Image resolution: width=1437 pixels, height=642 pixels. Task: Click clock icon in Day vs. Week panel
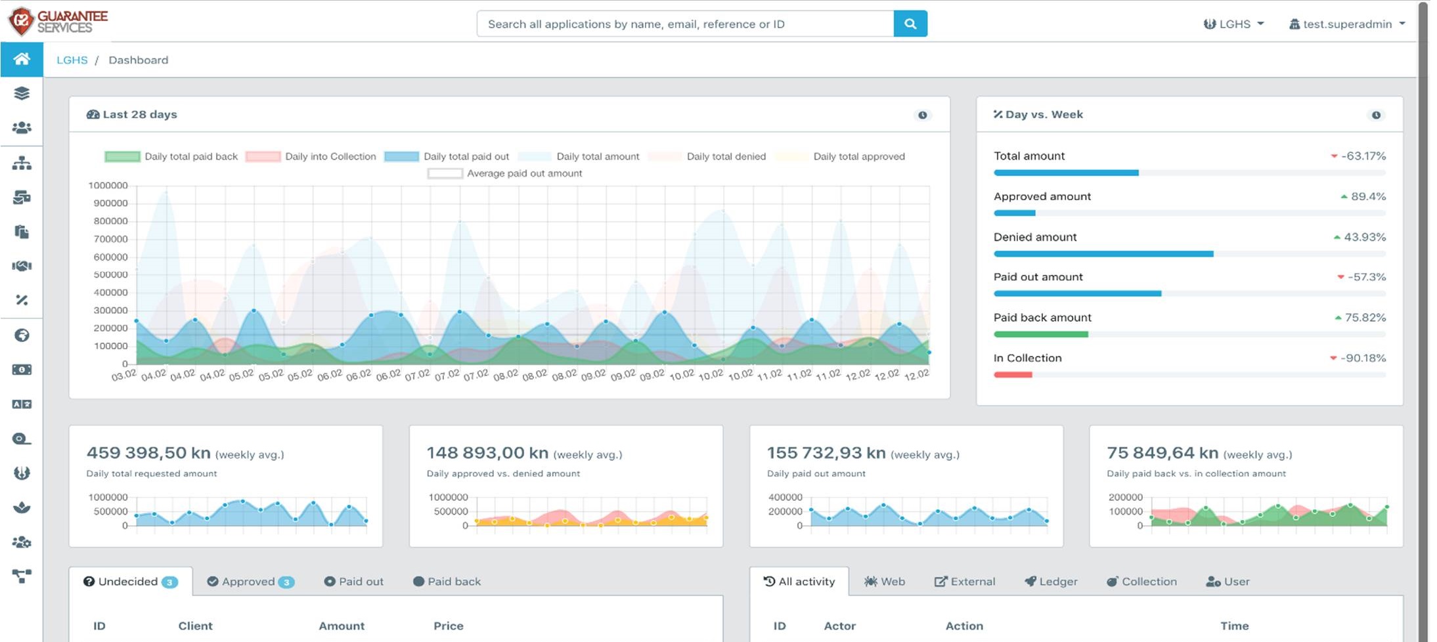pyautogui.click(x=1376, y=115)
